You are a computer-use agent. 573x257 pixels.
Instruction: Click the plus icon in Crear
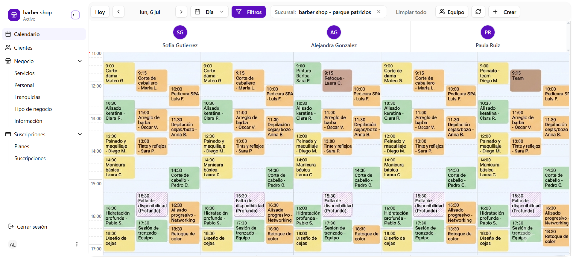tap(495, 12)
